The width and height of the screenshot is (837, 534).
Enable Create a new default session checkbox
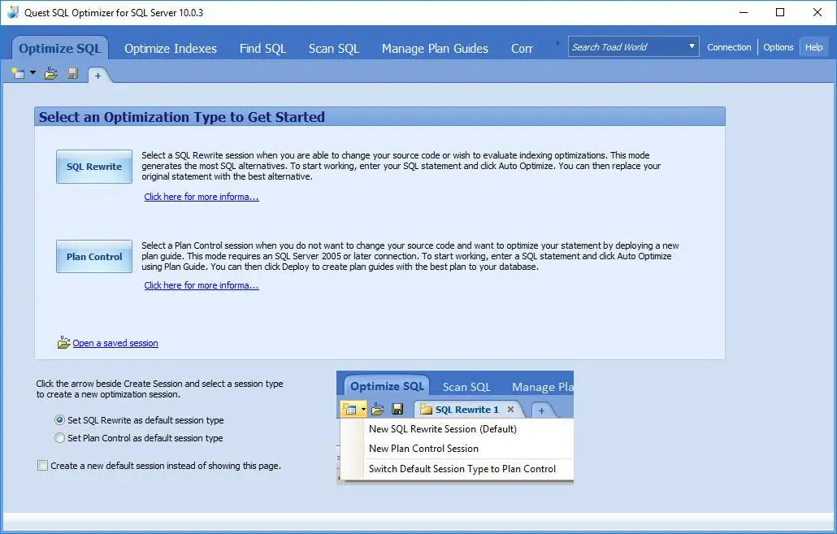43,466
